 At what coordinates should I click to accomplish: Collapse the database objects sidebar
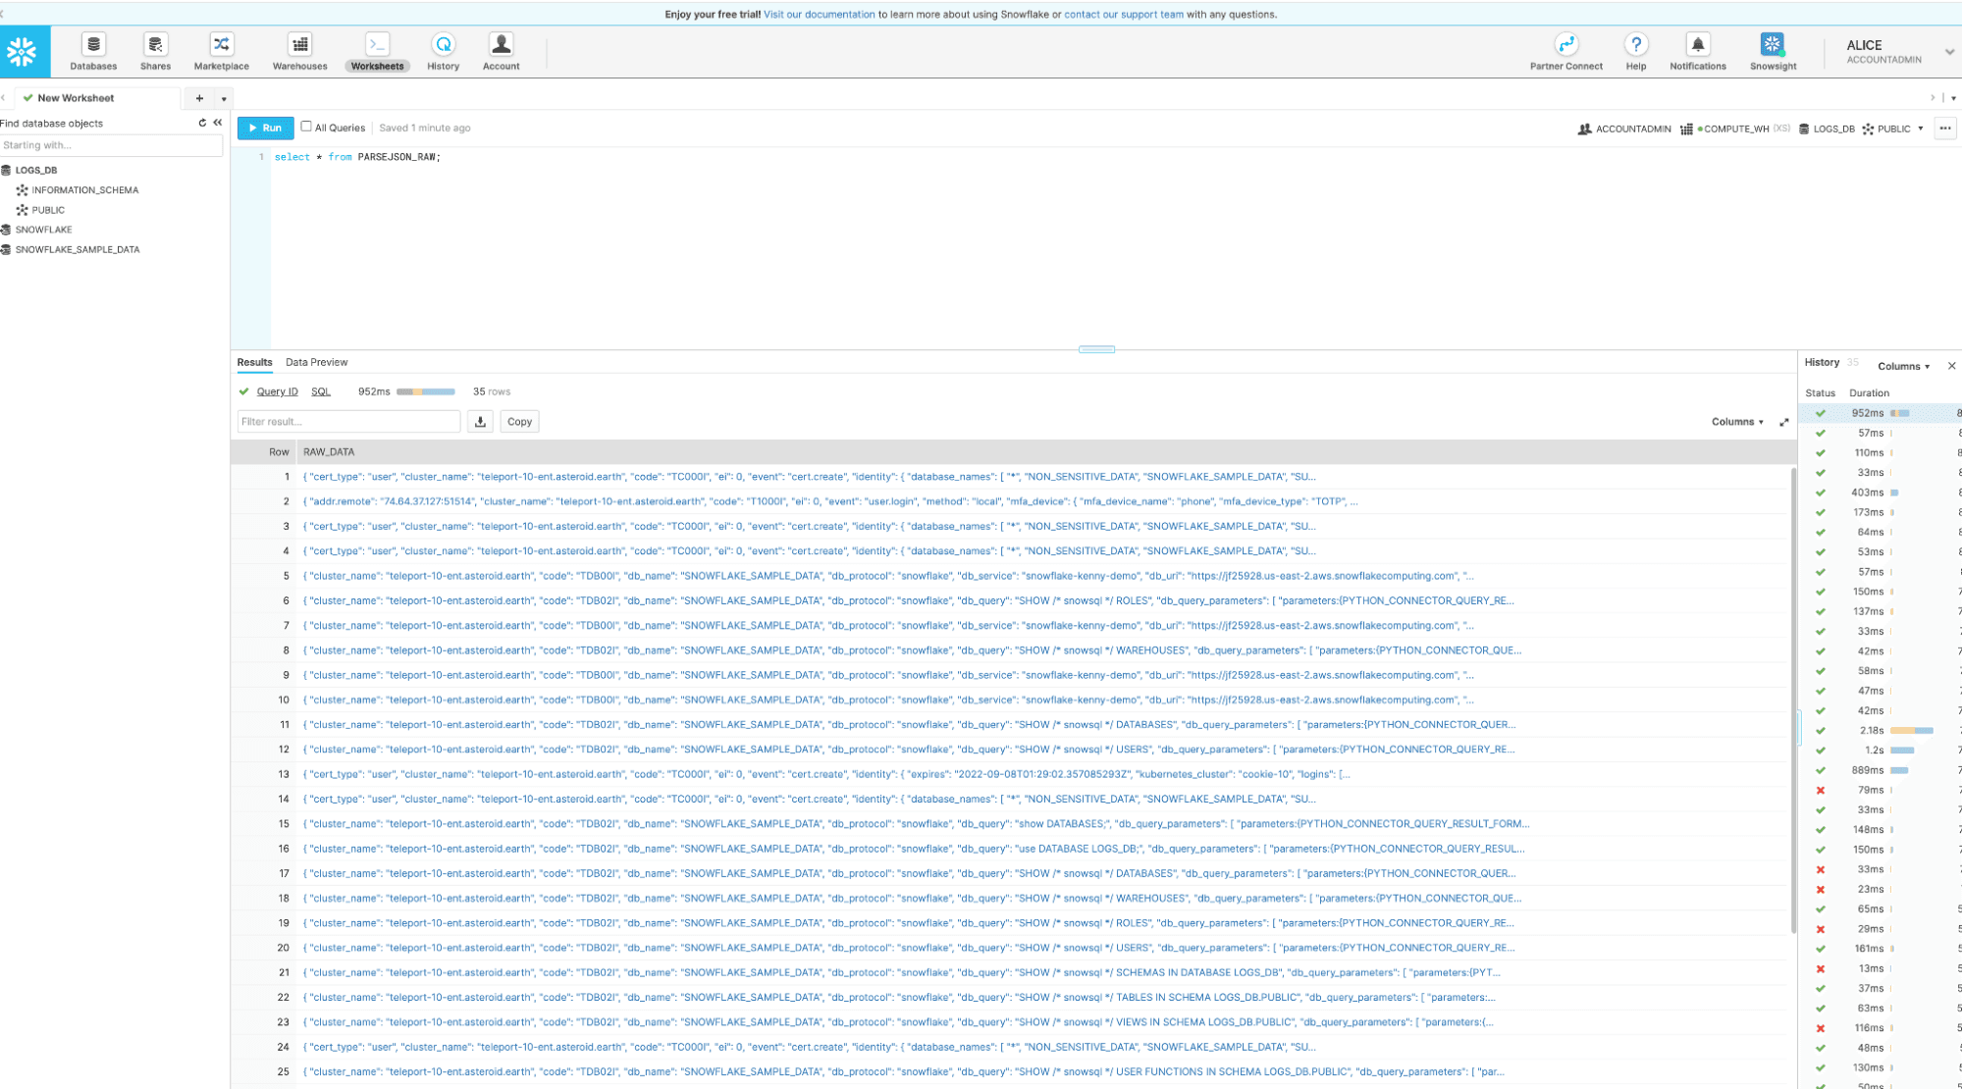pyautogui.click(x=217, y=123)
